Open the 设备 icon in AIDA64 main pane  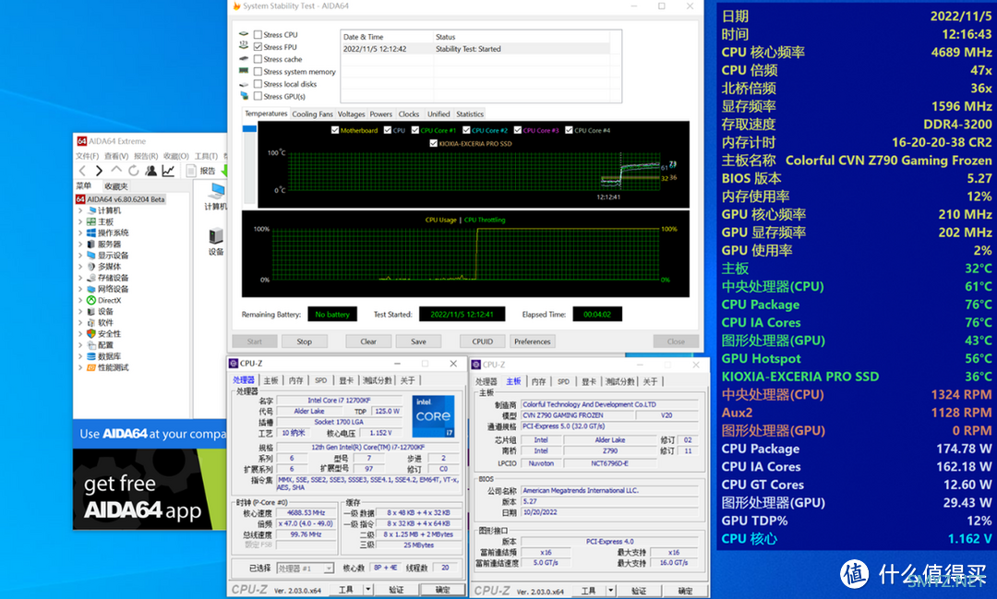(215, 242)
